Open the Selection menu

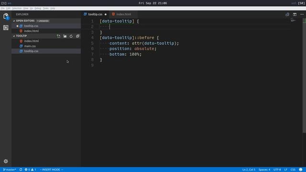(17, 9)
